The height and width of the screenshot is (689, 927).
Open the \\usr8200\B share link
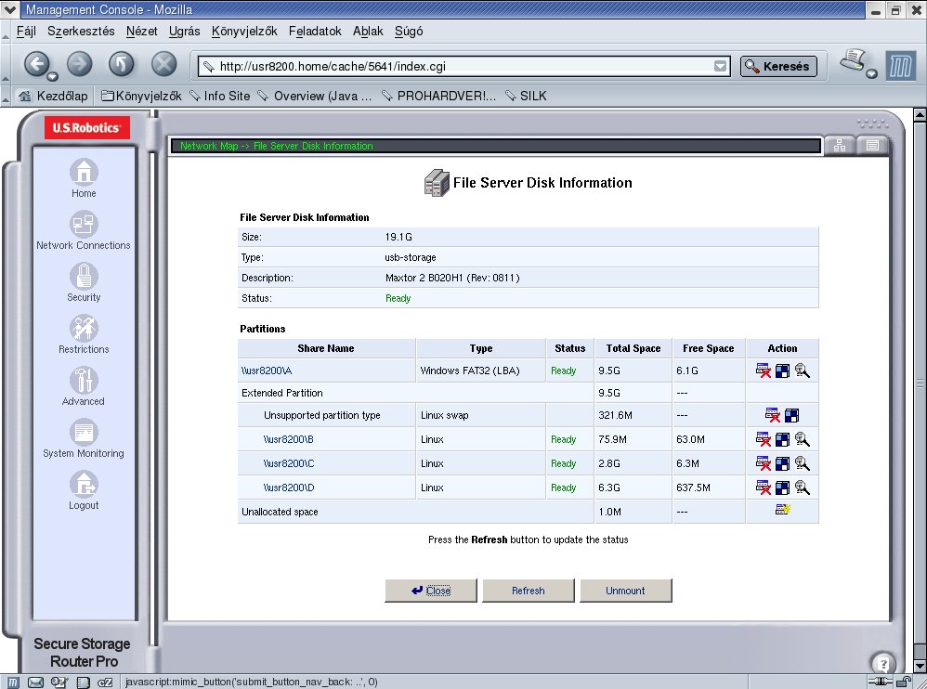coord(289,439)
